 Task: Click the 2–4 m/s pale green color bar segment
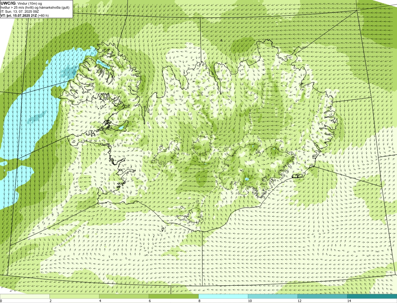74,296
